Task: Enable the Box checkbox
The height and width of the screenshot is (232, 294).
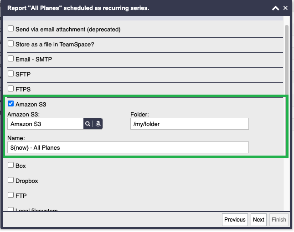Action: pyautogui.click(x=10, y=165)
